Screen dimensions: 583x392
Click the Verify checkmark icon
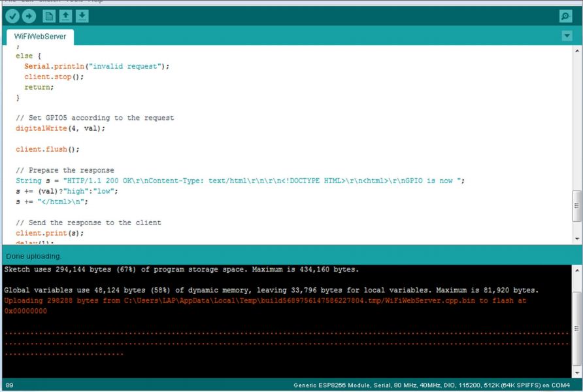pos(12,16)
